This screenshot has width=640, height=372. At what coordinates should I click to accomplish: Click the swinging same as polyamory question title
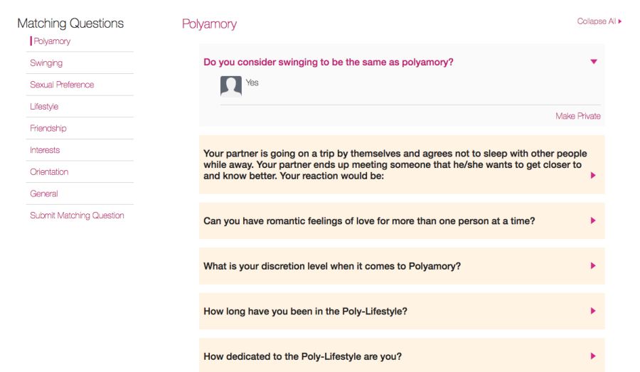tap(328, 62)
